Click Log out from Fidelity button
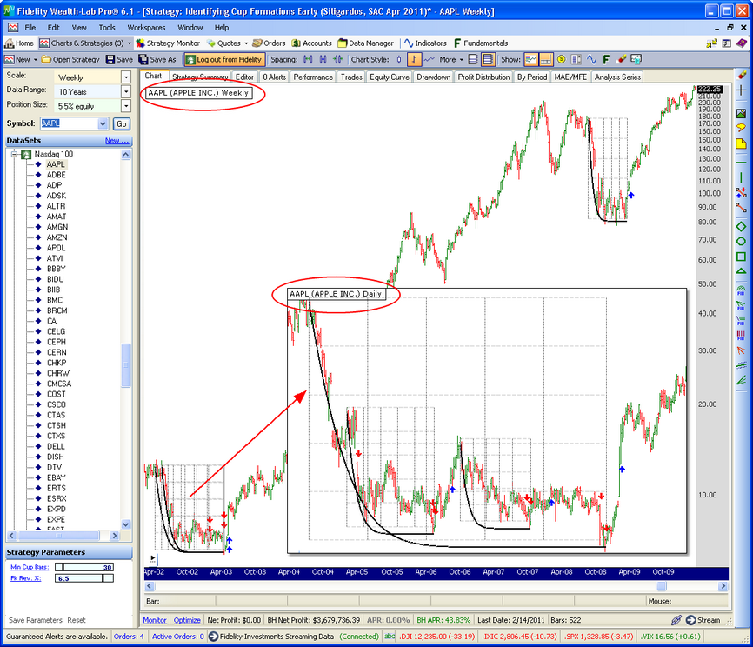Screen dimensions: 753x647 click(x=223, y=59)
